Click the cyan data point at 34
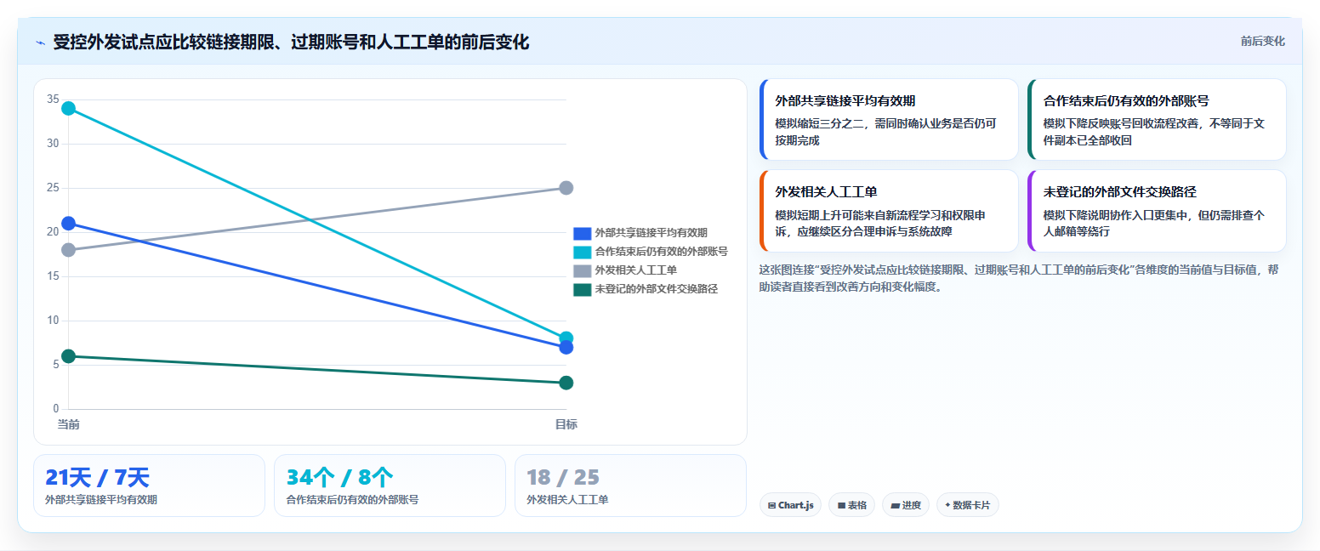Viewport: 1320px width, 551px height. [68, 108]
